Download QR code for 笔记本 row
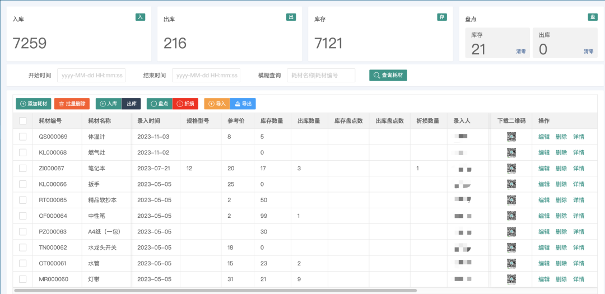The image size is (605, 294). click(511, 169)
